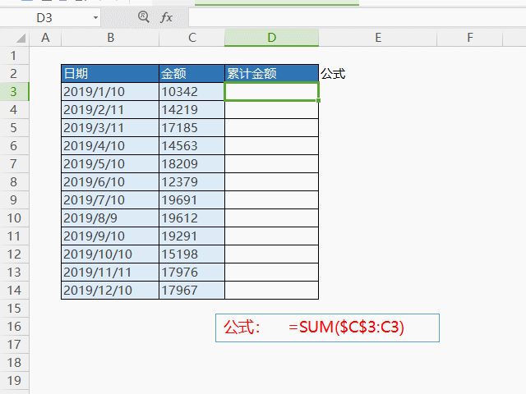Select row 15 header
Screen dimensions: 526x394
click(14, 309)
